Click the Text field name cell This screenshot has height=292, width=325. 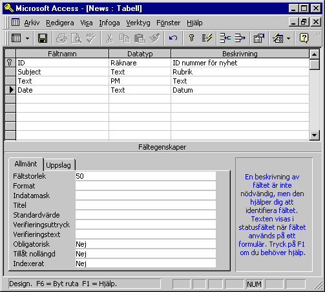click(x=63, y=81)
